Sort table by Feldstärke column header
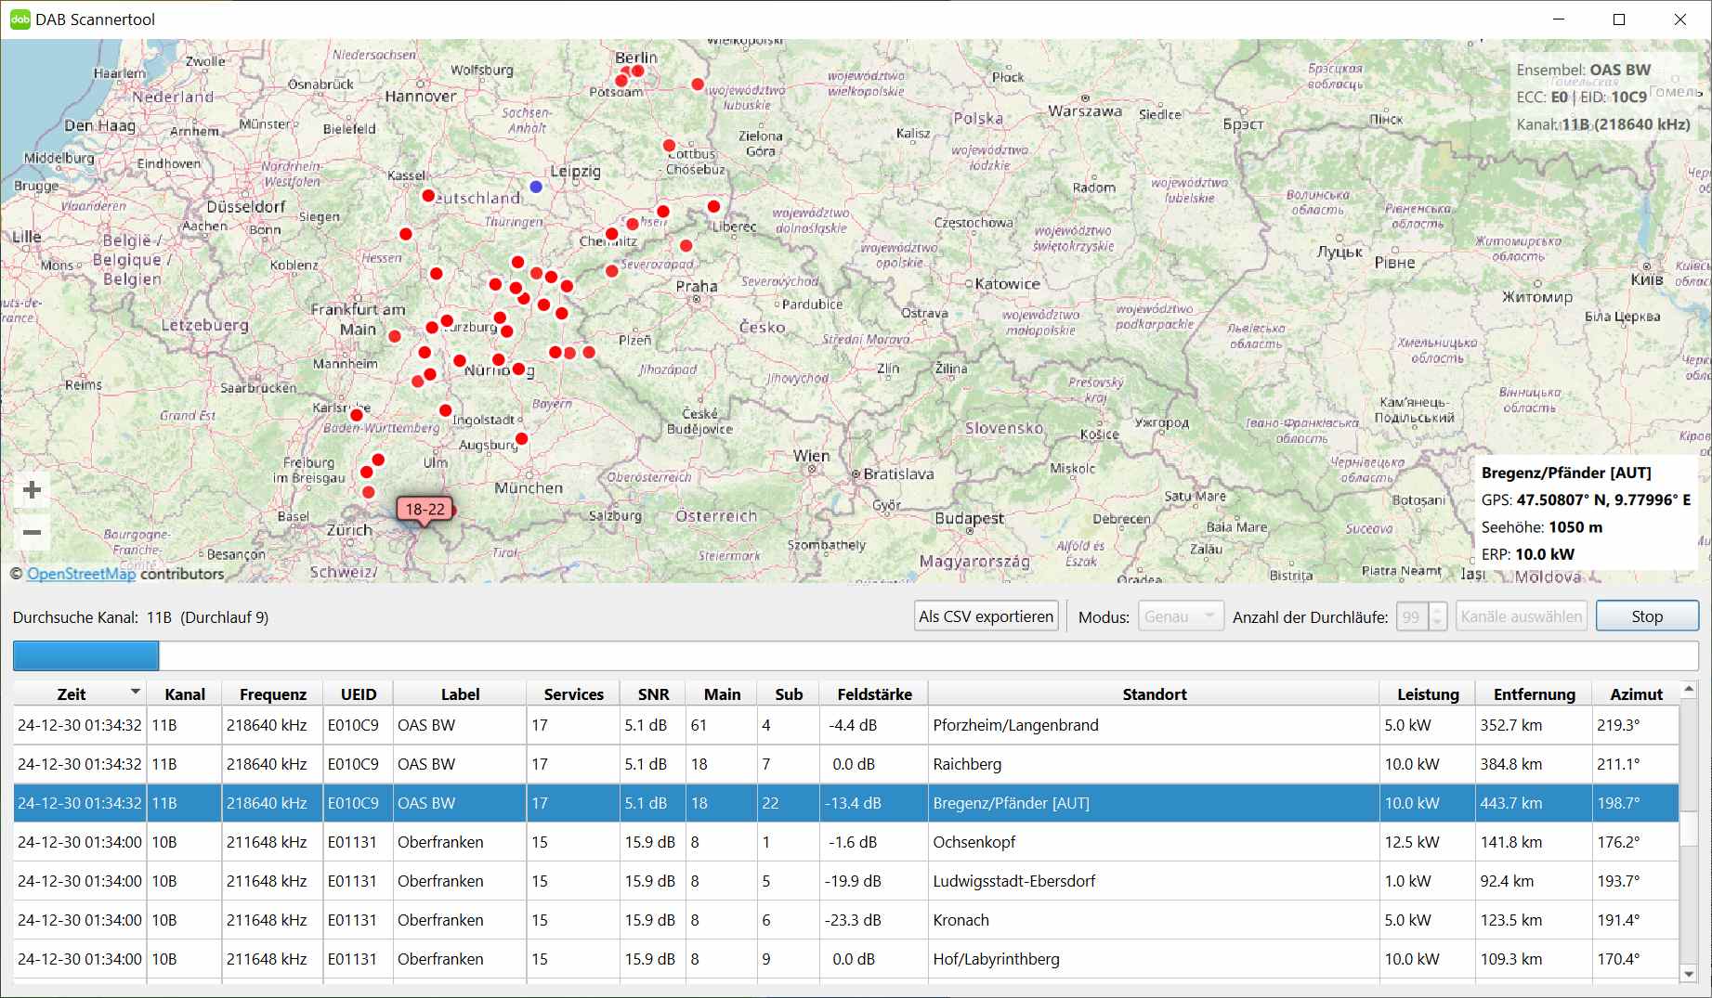 pos(874,693)
